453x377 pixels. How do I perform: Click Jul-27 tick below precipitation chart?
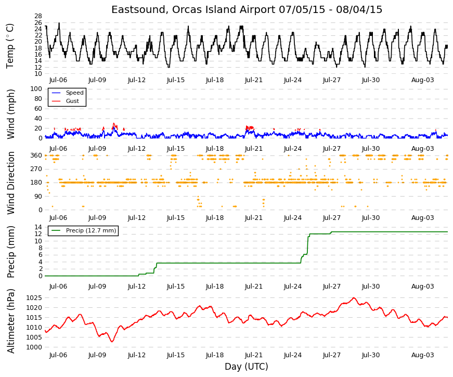332,287
